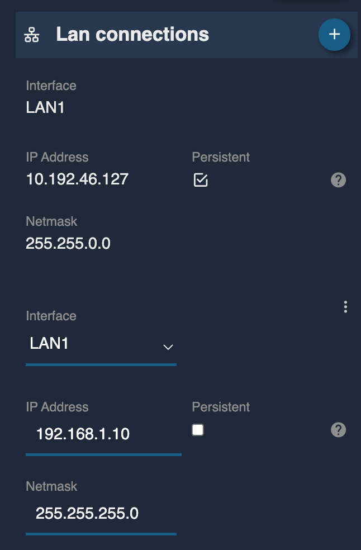
Task: Enable Persistent for the 192.168.1.10 address
Action: (198, 430)
